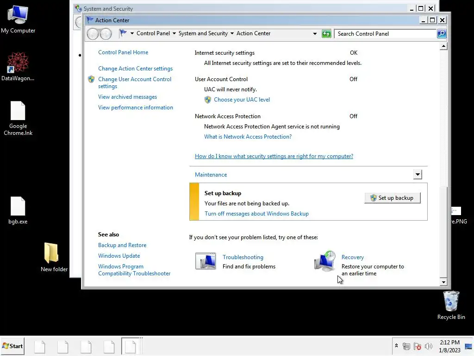The width and height of the screenshot is (474, 356).
Task: Click Action Center breadcrumb
Action: tap(253, 33)
